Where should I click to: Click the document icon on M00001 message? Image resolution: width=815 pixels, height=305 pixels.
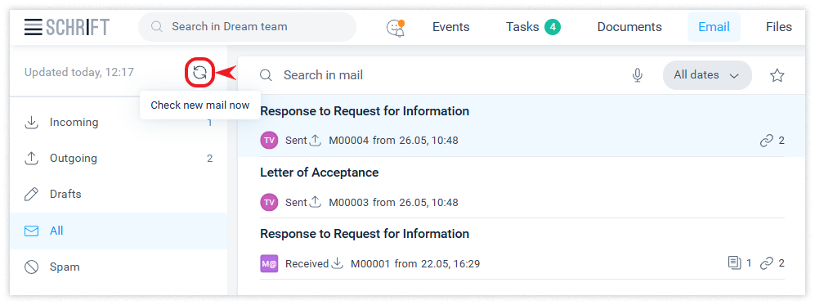pyautogui.click(x=734, y=263)
